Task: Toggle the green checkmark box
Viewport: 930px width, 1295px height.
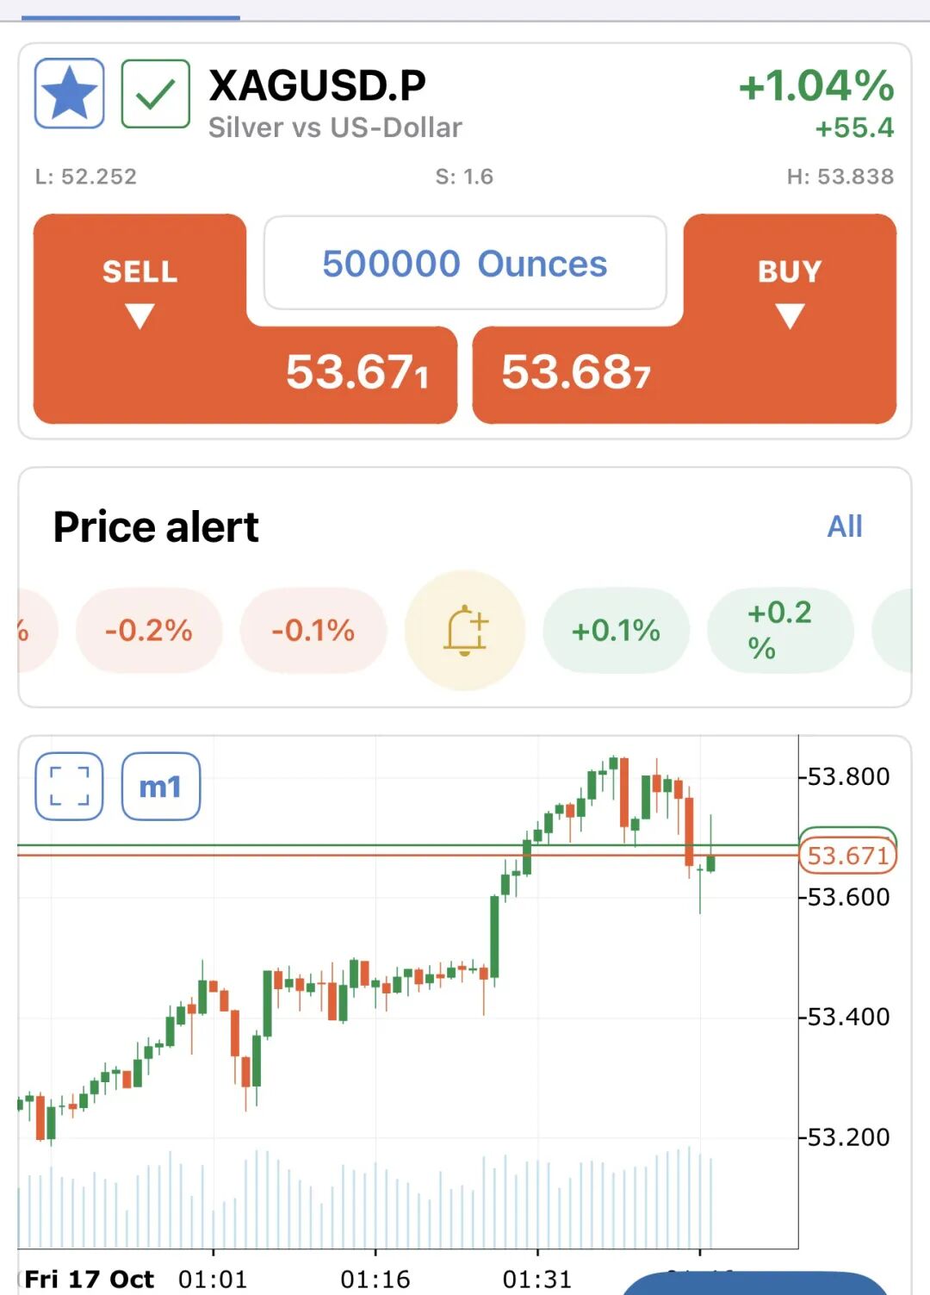Action: 156,93
